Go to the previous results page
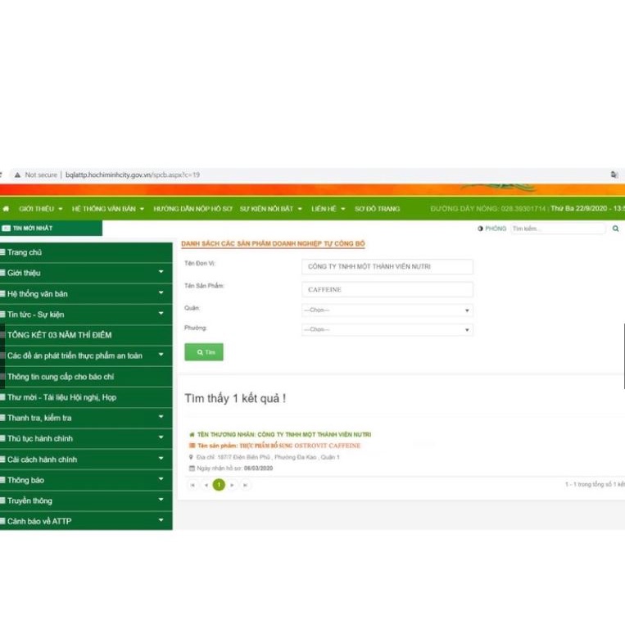 tap(206, 485)
